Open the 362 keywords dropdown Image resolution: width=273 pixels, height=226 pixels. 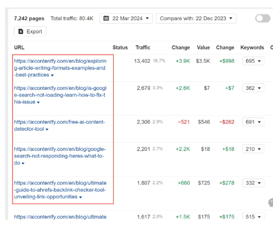[x=253, y=88]
